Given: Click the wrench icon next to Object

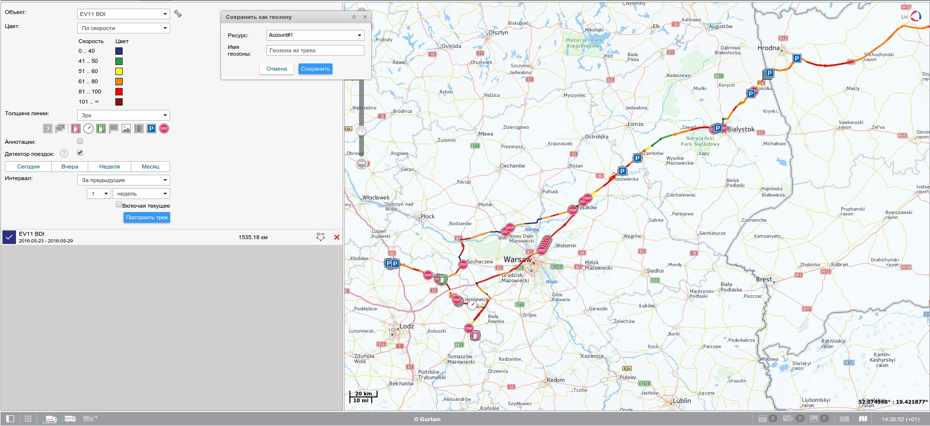Looking at the screenshot, I should pyautogui.click(x=178, y=14).
